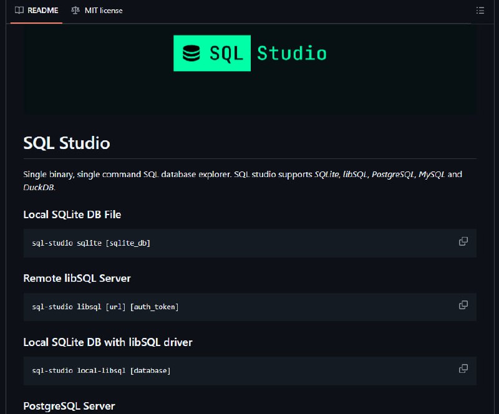Copy the sql-studio libsql command
The height and width of the screenshot is (414, 499).
463,305
